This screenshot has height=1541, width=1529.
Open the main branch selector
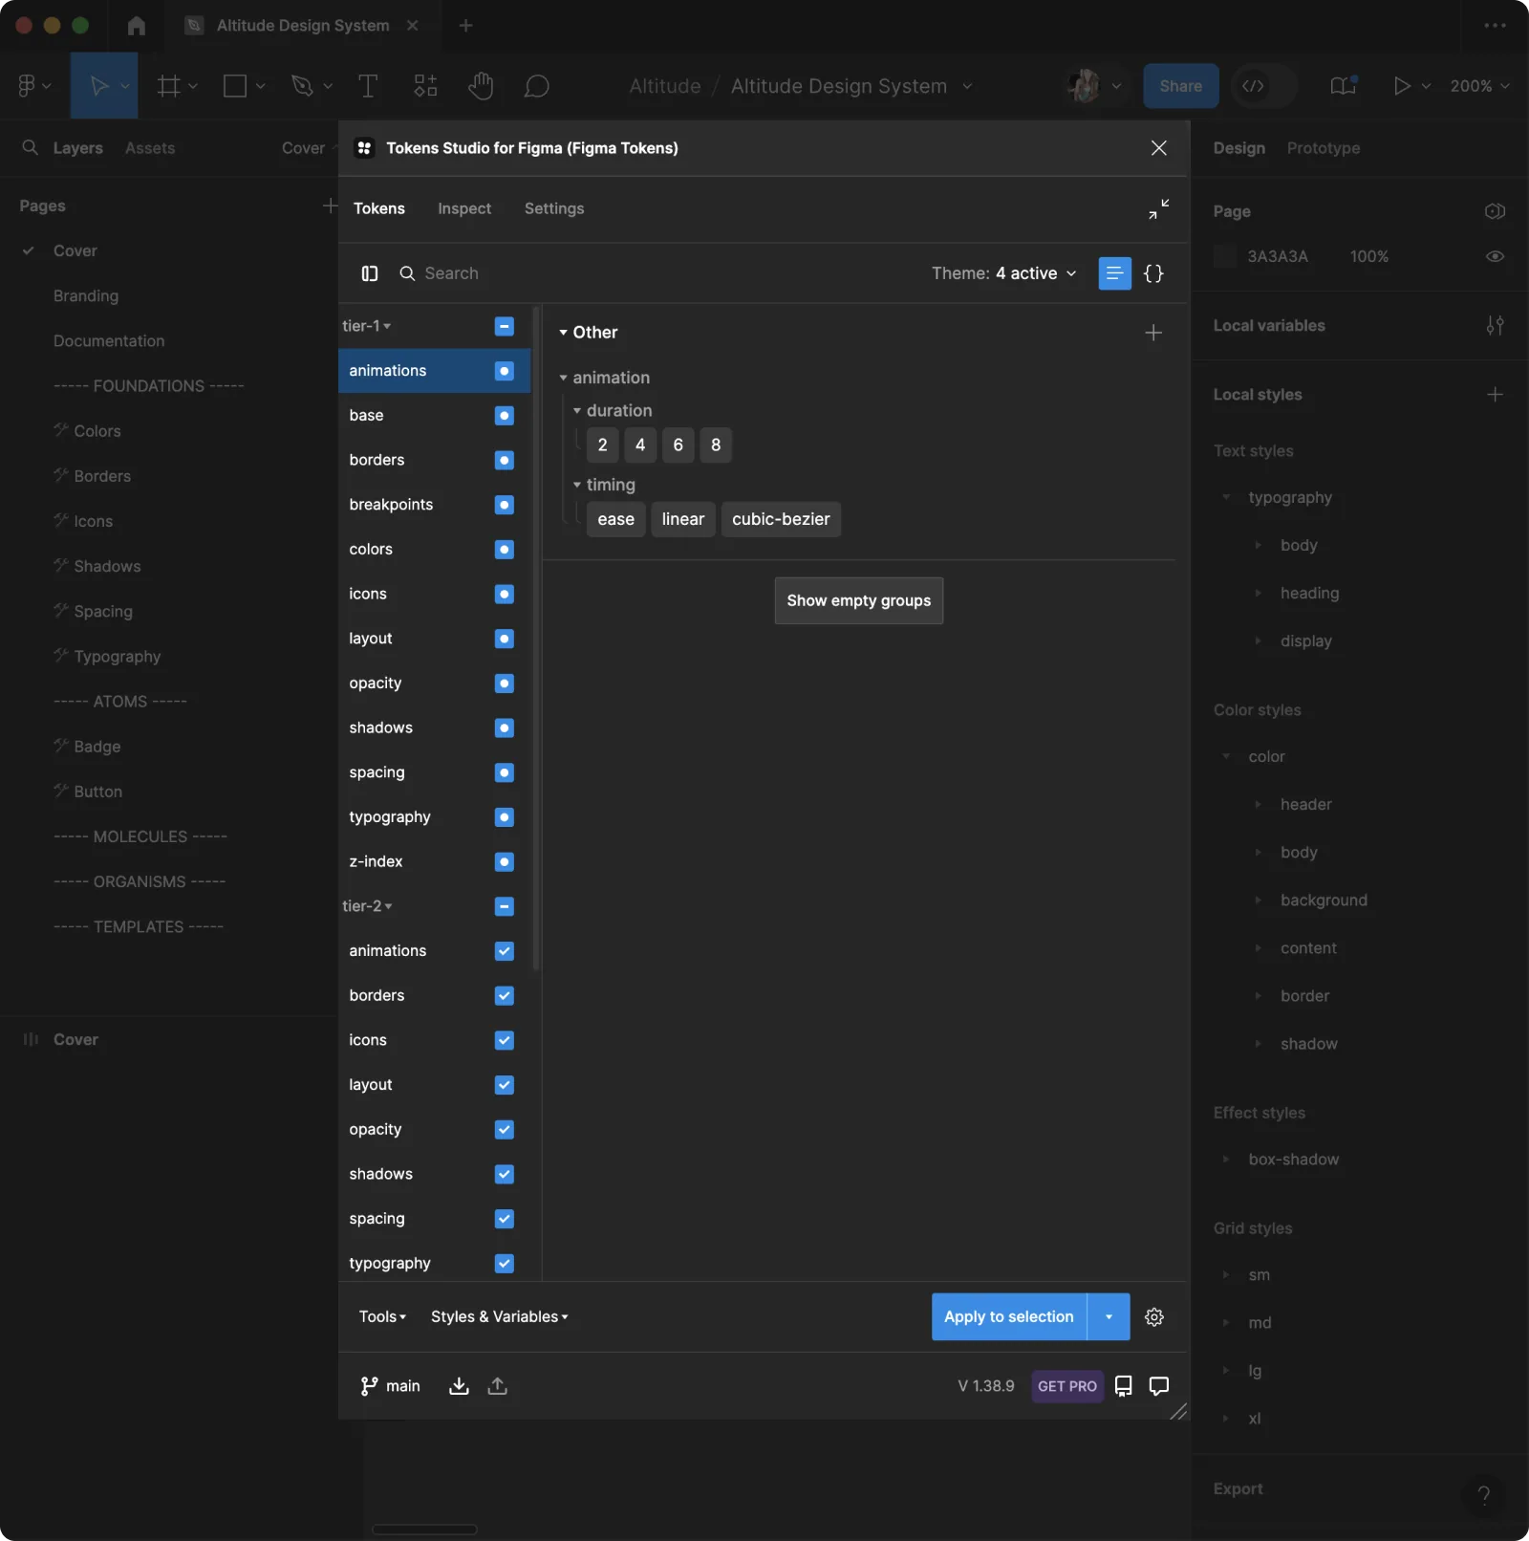click(x=390, y=1386)
